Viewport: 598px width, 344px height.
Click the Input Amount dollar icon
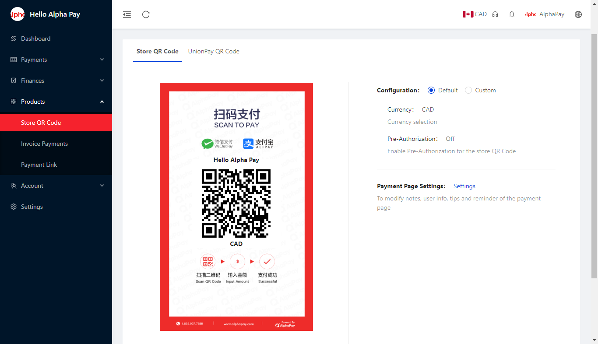coord(237,262)
